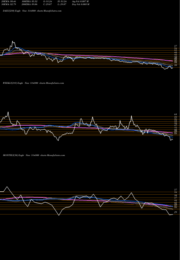
Task: Click the MONTHLY Eagle View chart title
Action: [34, 155]
